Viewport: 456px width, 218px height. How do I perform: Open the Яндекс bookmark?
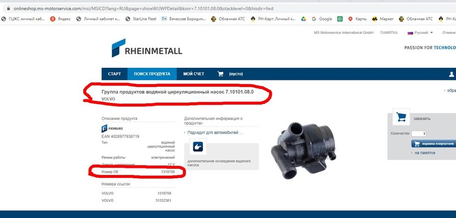click(x=60, y=19)
